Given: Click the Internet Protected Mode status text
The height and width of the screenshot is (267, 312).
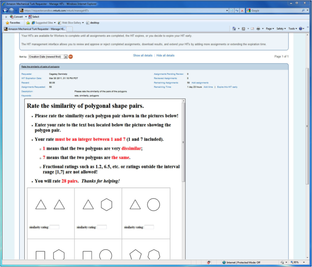Looking at the screenshot, I should (243, 263).
